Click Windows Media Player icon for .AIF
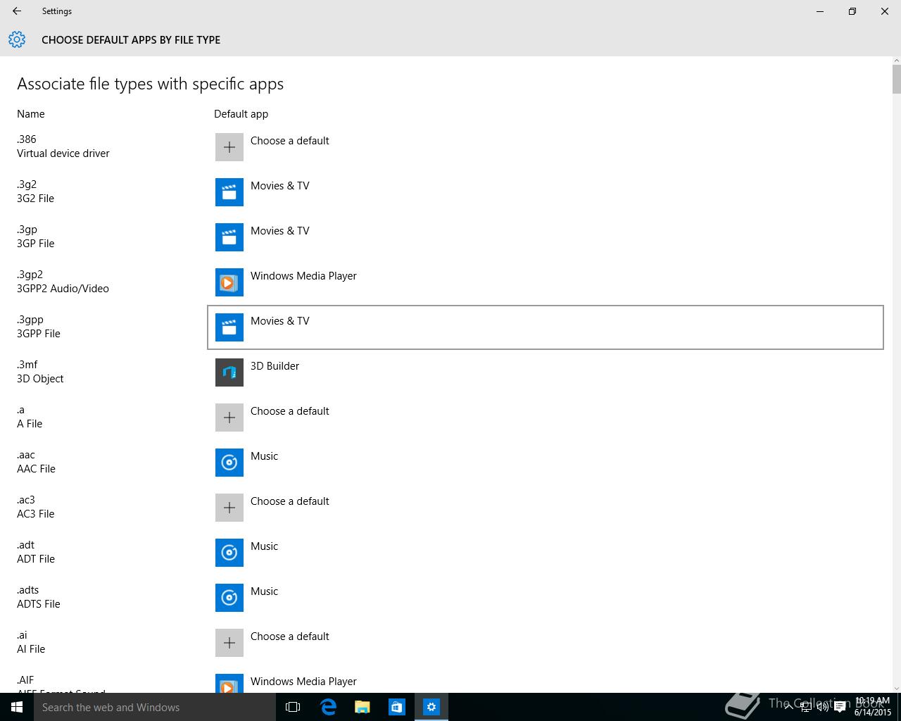The image size is (901, 721). [229, 684]
